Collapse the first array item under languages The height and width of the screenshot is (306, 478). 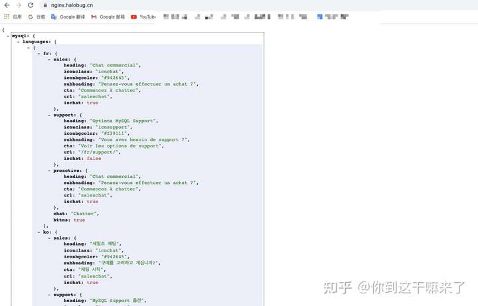point(29,48)
